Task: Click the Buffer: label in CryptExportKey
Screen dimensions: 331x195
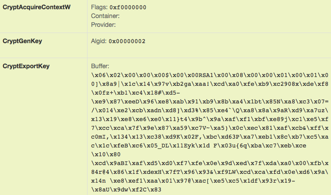Action: [x=100, y=66]
